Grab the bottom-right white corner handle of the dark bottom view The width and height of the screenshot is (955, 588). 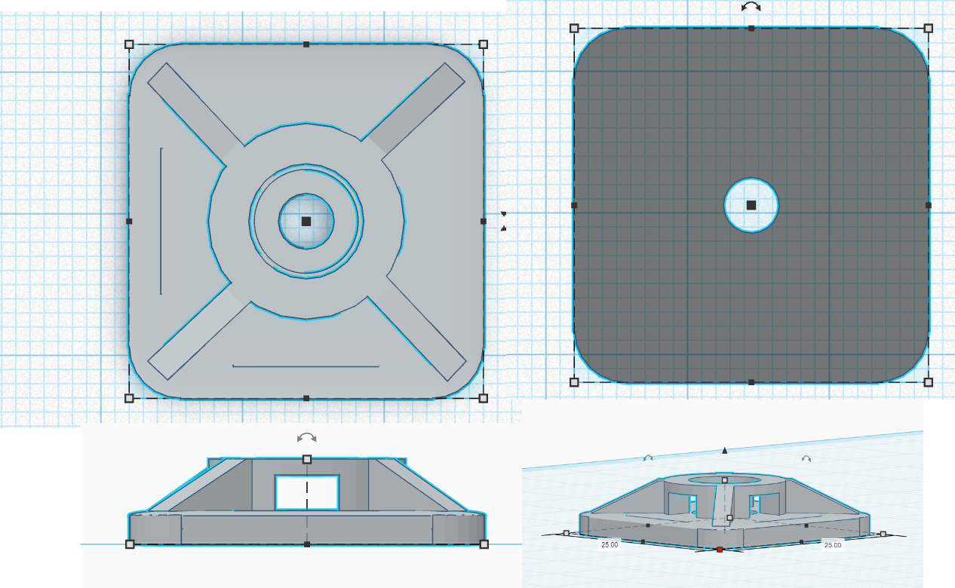[929, 382]
